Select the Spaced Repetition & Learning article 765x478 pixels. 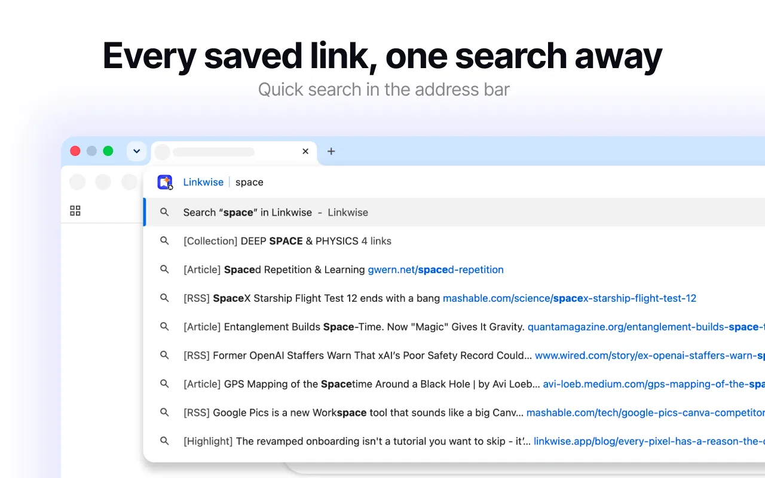point(454,269)
